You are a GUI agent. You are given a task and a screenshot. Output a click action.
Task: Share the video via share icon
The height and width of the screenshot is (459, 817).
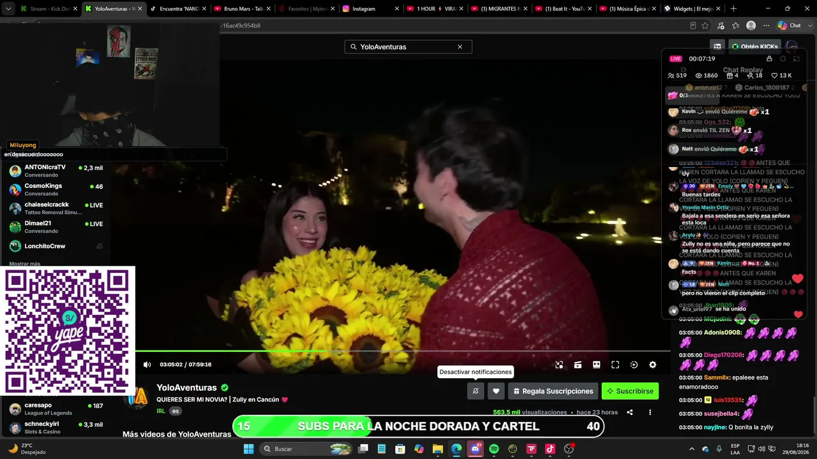click(x=629, y=412)
